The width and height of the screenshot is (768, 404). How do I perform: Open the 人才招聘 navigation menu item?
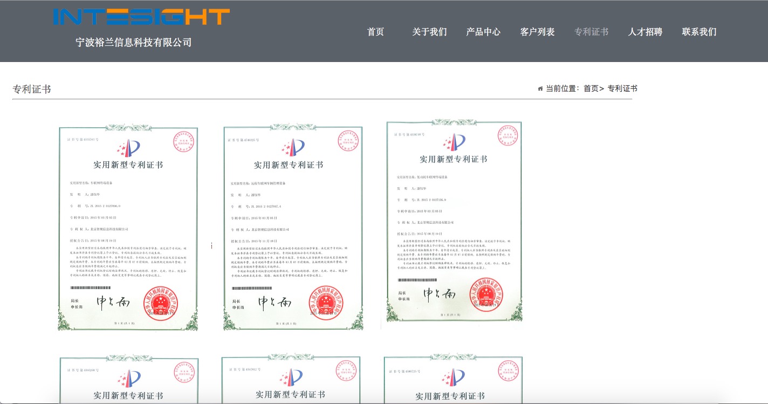(644, 32)
